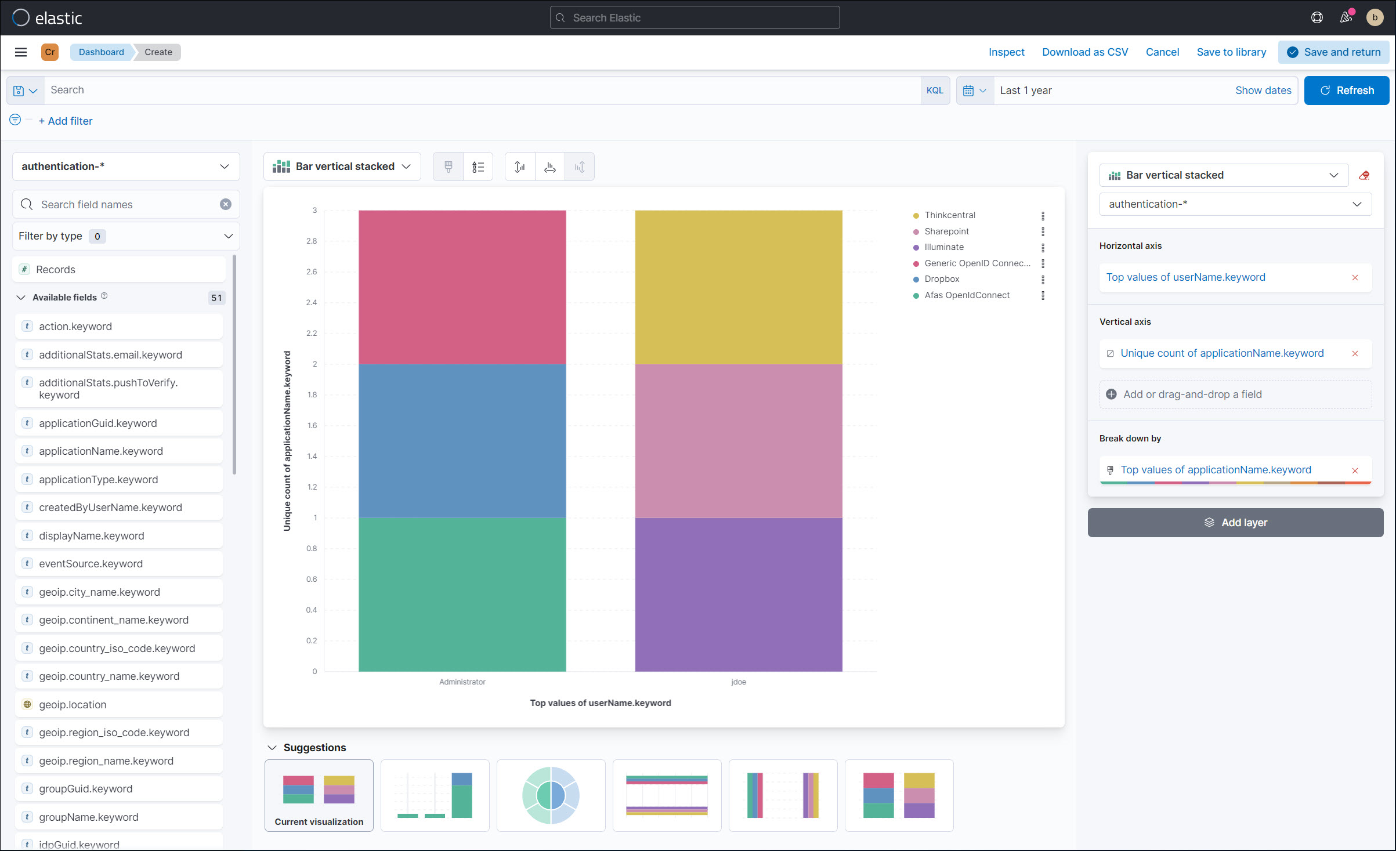Select the pie chart suggestion thumbnail
The image size is (1396, 851).
(x=551, y=795)
